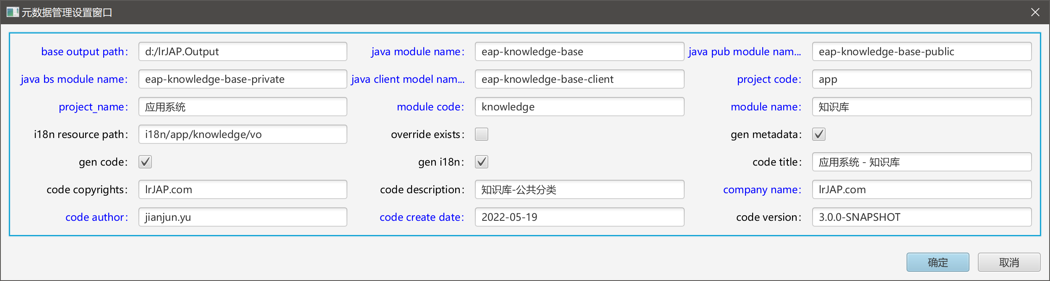Click the 'code title:' label

[777, 162]
